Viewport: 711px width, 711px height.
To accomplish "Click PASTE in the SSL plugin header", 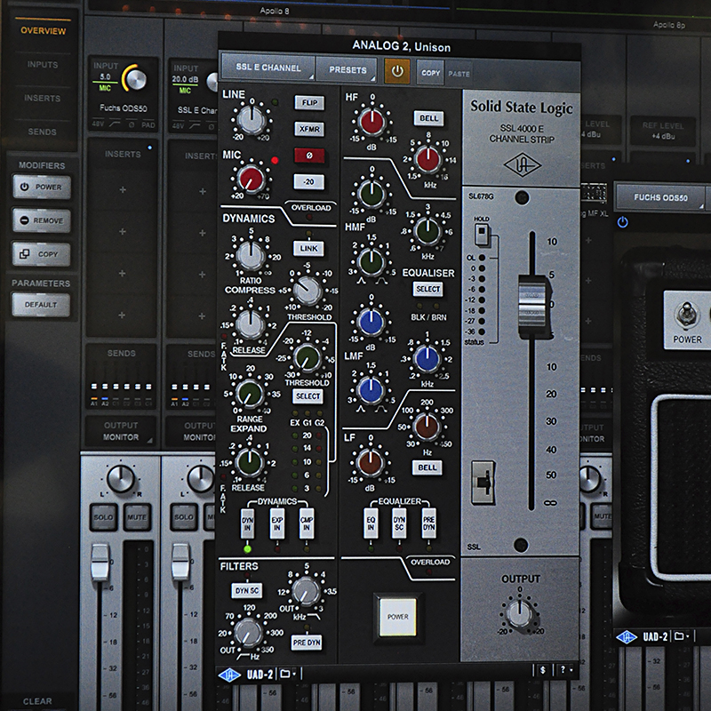I will (459, 74).
